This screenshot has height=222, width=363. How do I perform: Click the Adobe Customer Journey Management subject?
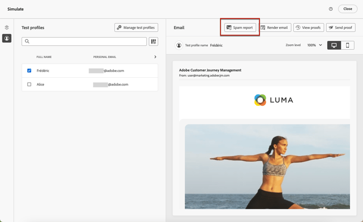pos(210,70)
